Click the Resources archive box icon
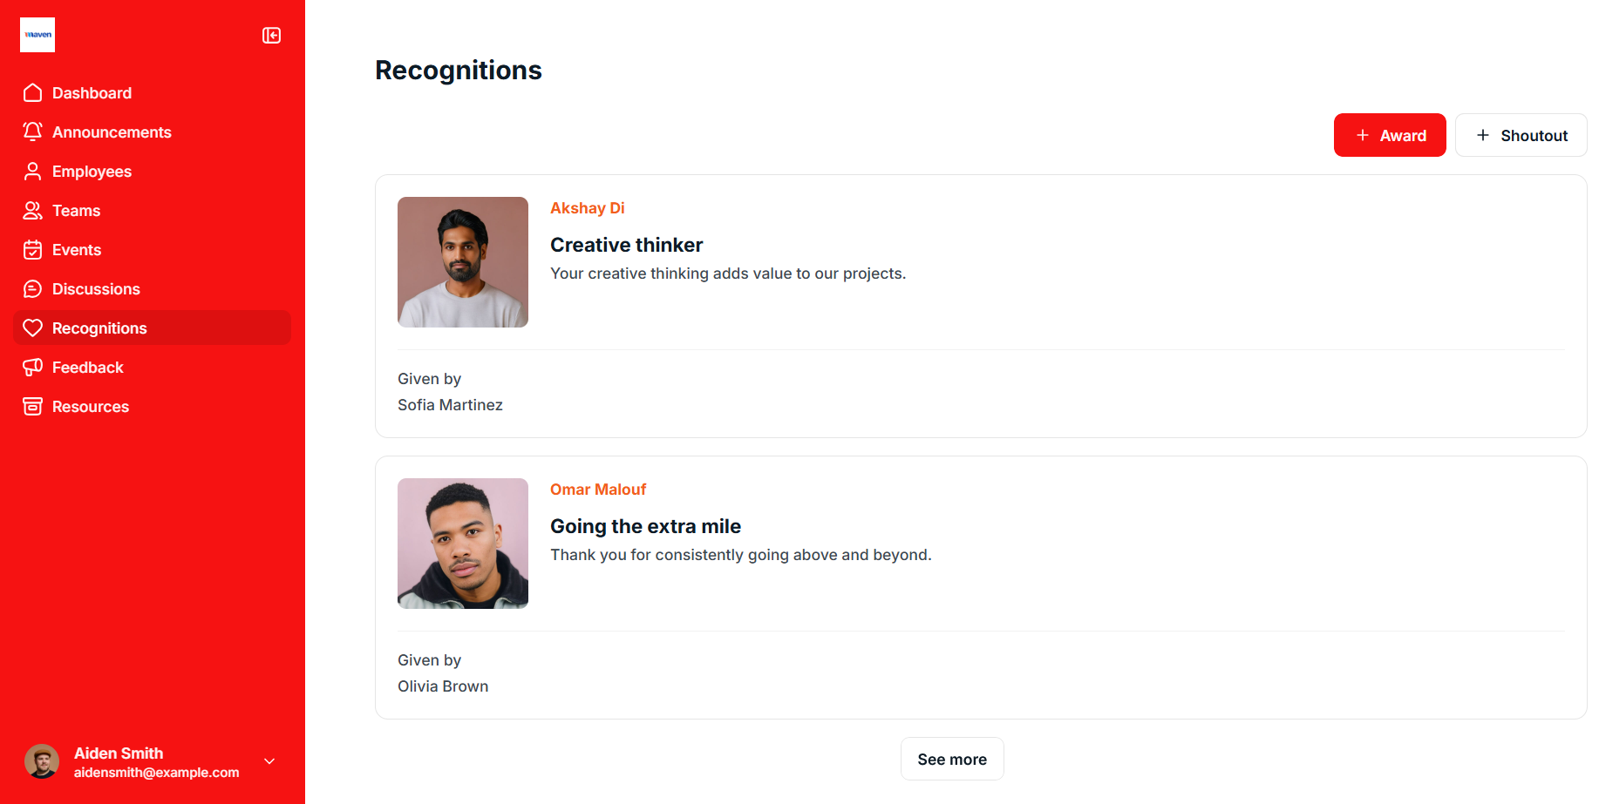The image size is (1599, 804). 33,407
